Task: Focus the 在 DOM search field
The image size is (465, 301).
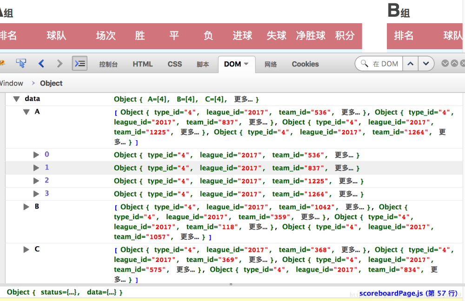Action: (385, 64)
